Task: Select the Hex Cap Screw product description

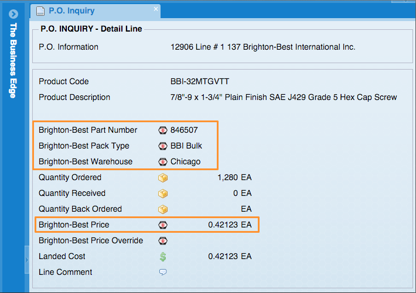Action: [x=284, y=97]
